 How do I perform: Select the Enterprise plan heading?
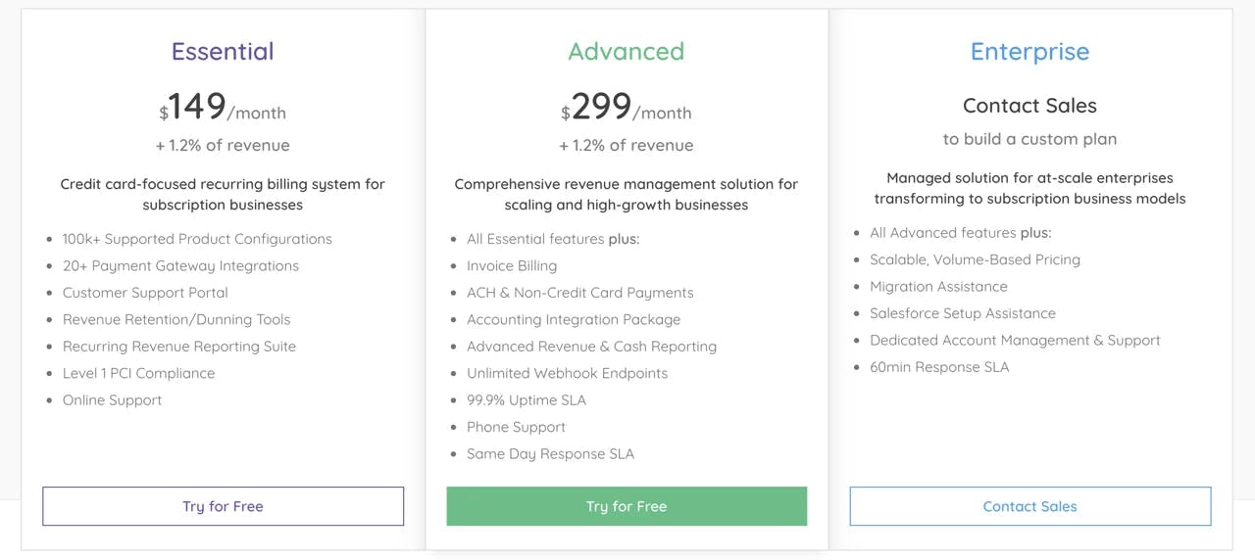(x=1030, y=51)
